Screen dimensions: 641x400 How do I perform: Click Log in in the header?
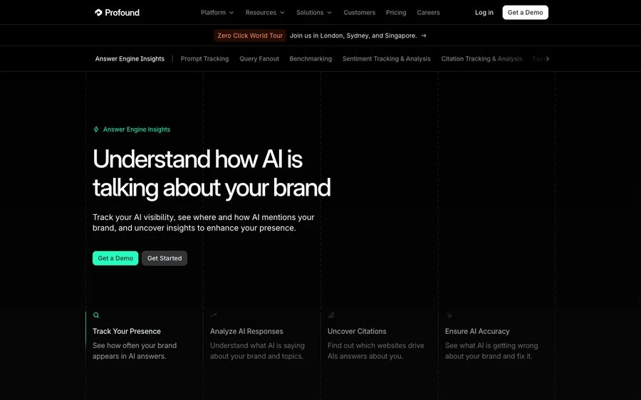tap(484, 13)
